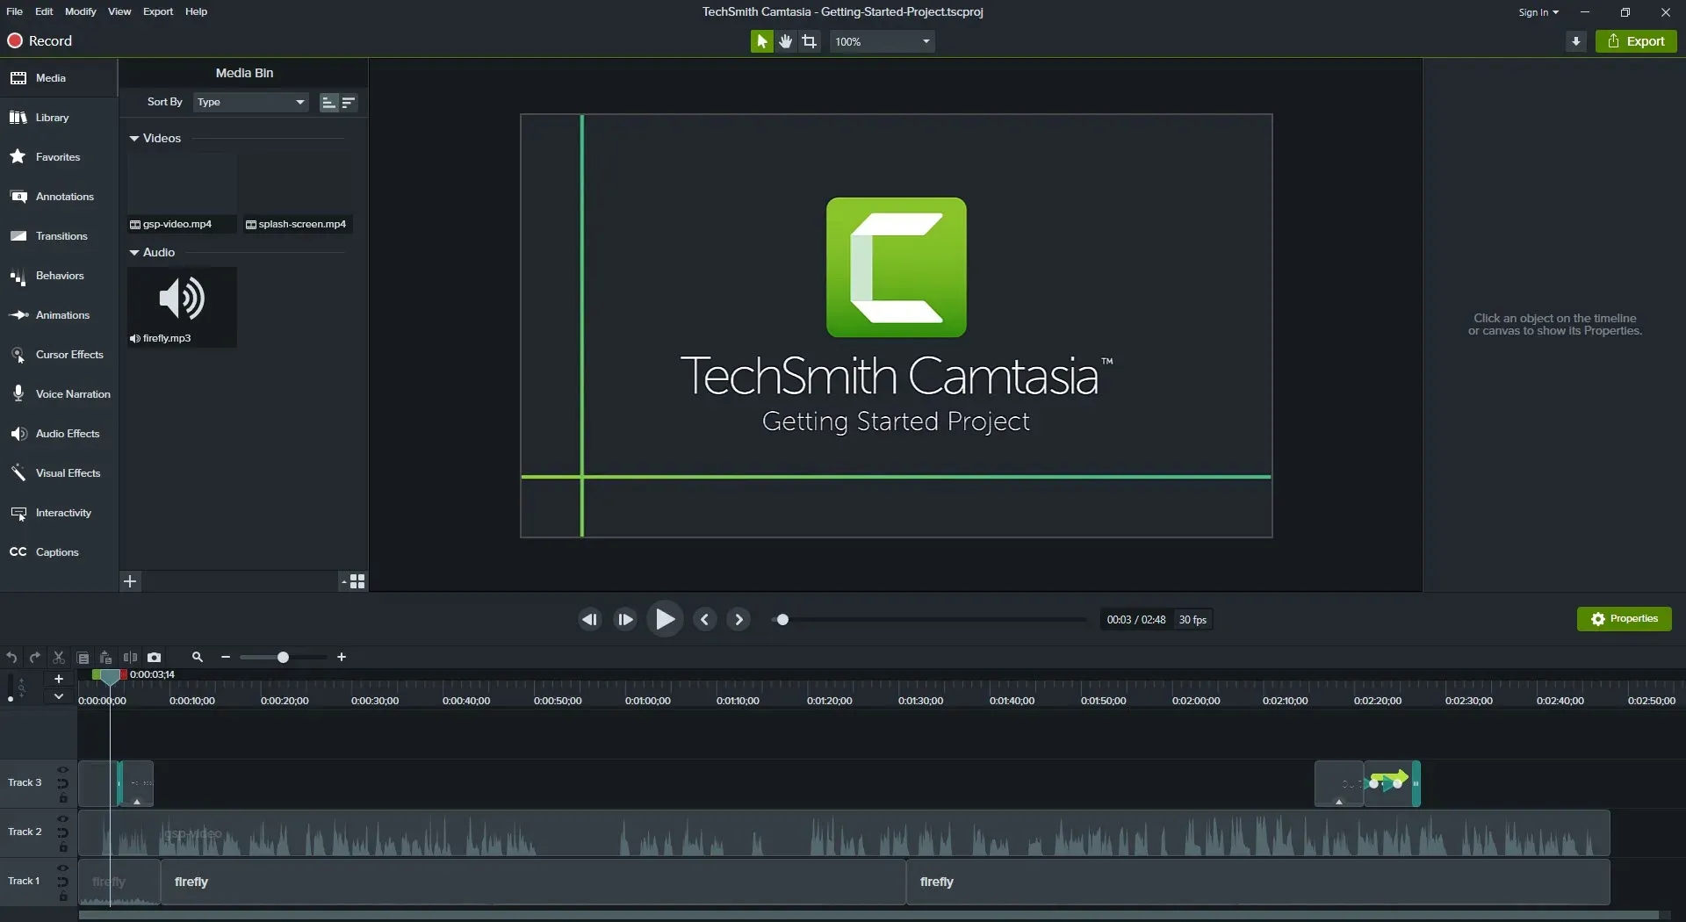Click the Visual Effects wand icon
The width and height of the screenshot is (1686, 922).
point(18,473)
